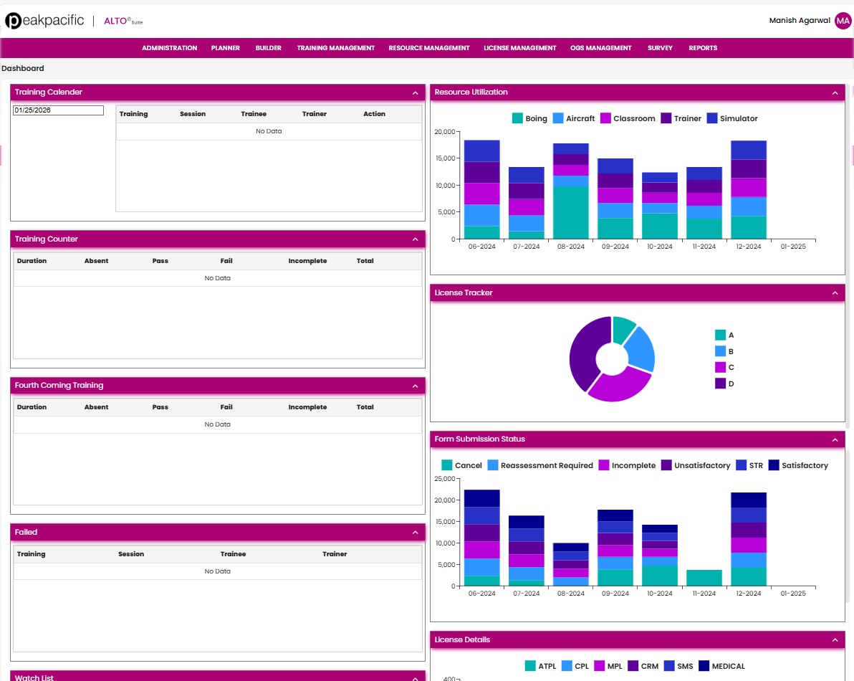The height and width of the screenshot is (681, 854).
Task: Open the MA user avatar menu
Action: pos(843,21)
